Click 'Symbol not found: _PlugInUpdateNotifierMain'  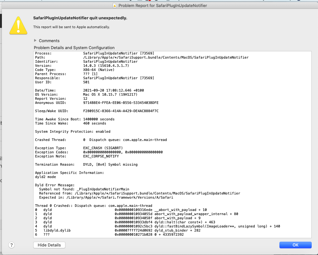point(84,189)
